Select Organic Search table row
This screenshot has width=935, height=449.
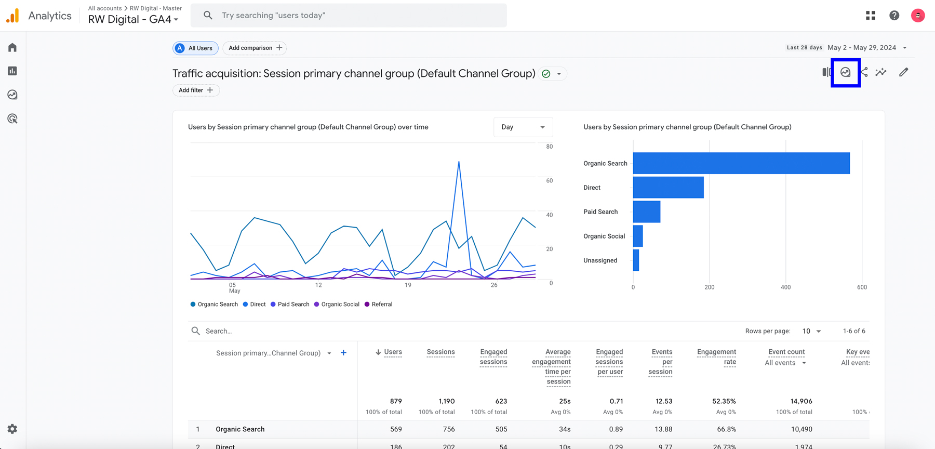click(528, 429)
